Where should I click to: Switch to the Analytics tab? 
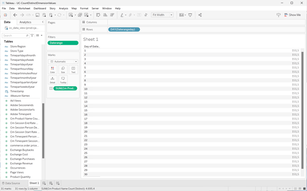click(25, 22)
